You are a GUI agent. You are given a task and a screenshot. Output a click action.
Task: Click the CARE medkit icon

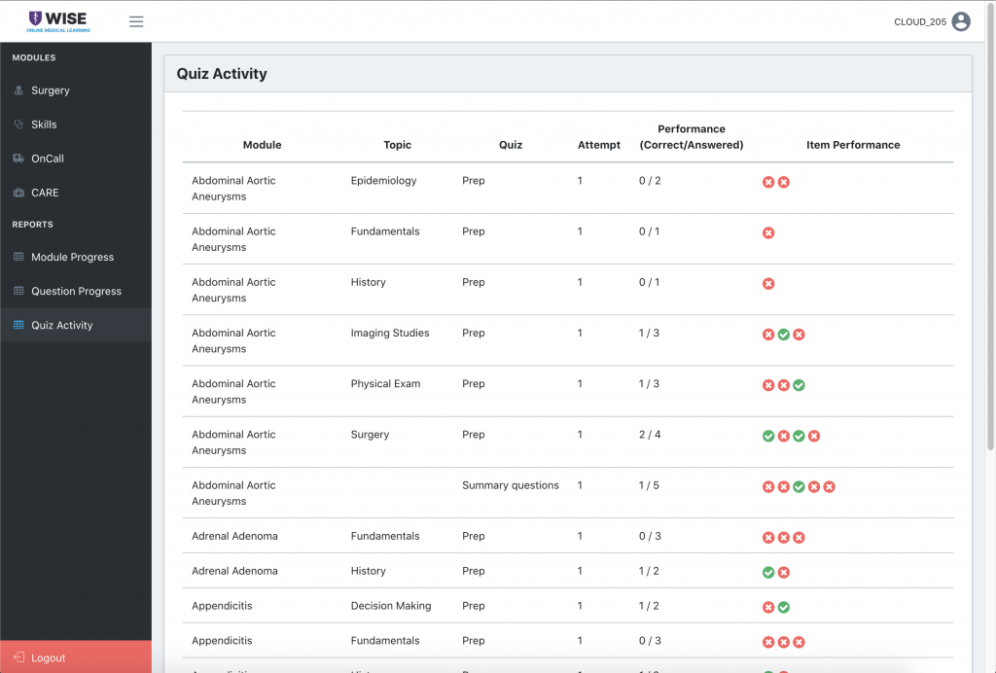18,193
